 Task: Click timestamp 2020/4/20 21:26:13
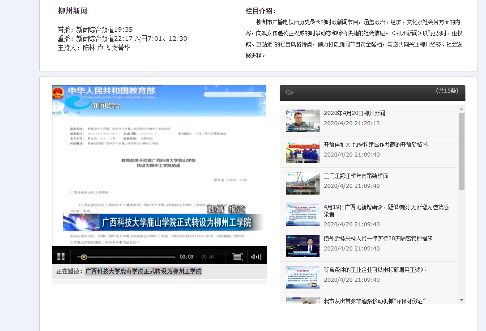point(352,123)
